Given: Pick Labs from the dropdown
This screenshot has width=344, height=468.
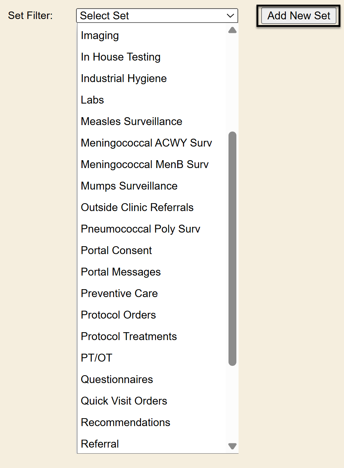Looking at the screenshot, I should (92, 100).
